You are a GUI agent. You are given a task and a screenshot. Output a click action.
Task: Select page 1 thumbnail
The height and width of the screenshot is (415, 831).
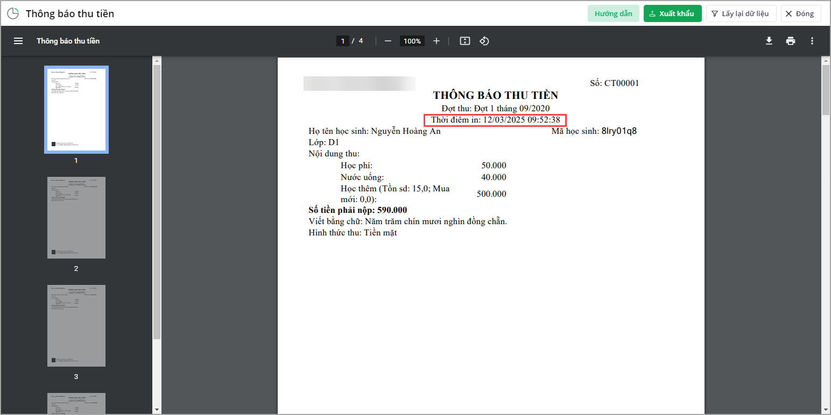[76, 110]
